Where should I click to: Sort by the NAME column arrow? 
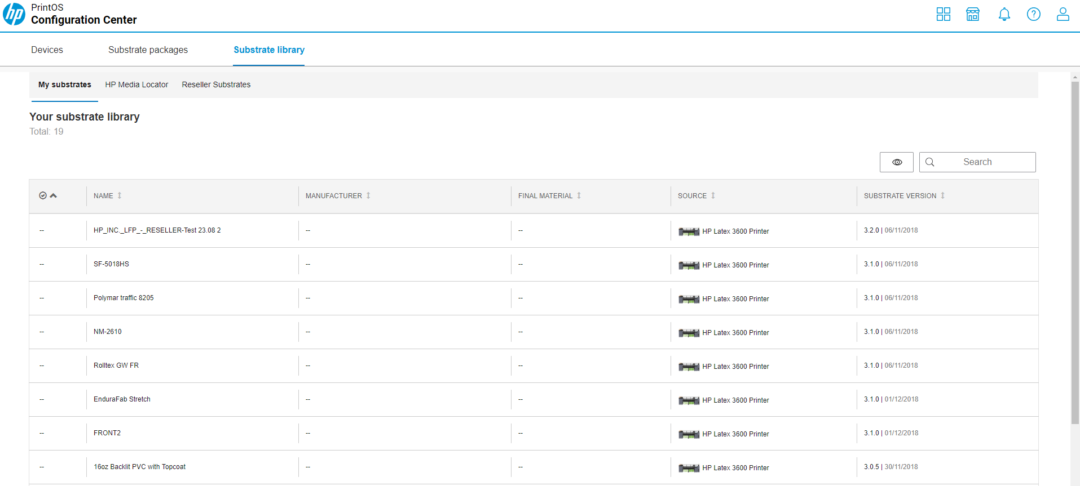[120, 195]
